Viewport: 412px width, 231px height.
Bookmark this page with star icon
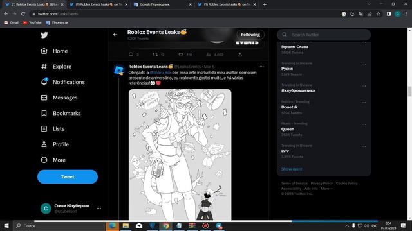378,14
